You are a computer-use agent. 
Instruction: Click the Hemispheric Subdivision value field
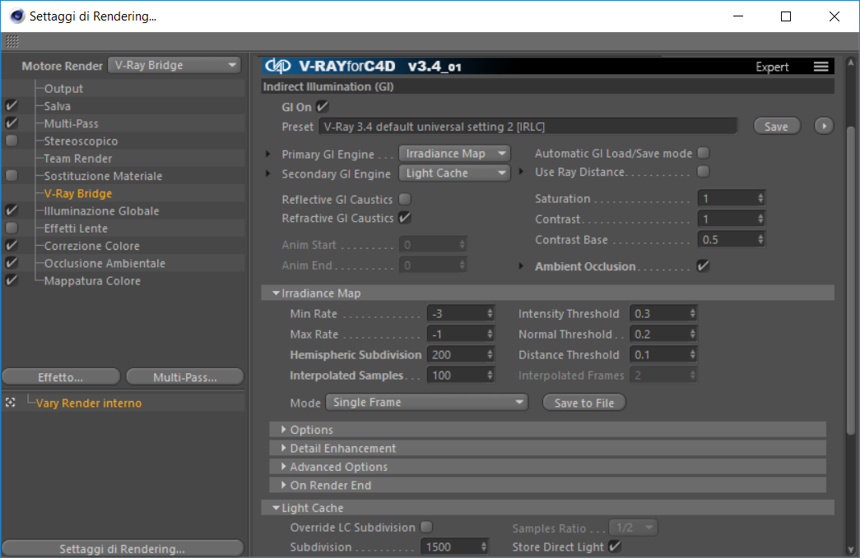pyautogui.click(x=456, y=355)
